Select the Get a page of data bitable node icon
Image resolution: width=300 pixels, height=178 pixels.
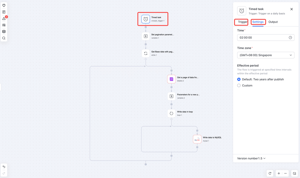[171, 79]
